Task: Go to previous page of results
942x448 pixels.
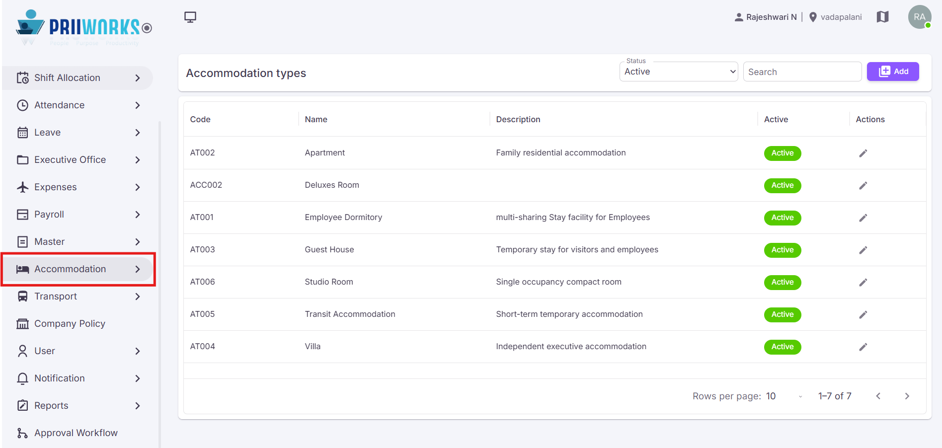Action: point(878,396)
